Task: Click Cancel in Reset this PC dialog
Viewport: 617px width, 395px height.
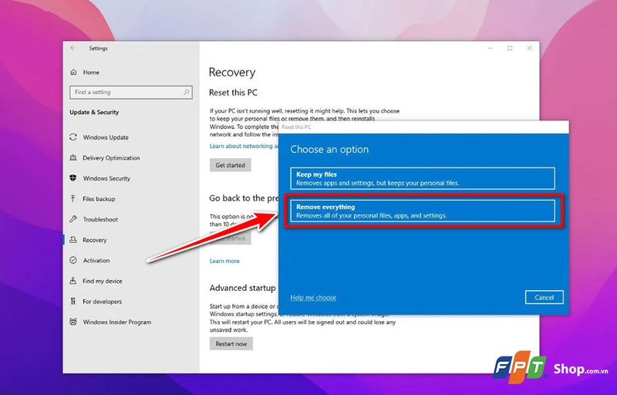Action: click(545, 298)
